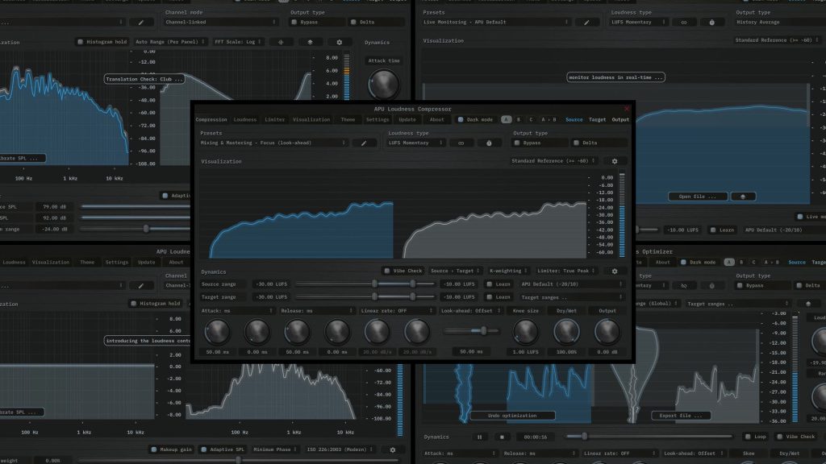This screenshot has height=464, width=826.
Task: Open the LUFS Momentary loudness type dropdown
Action: coord(415,143)
